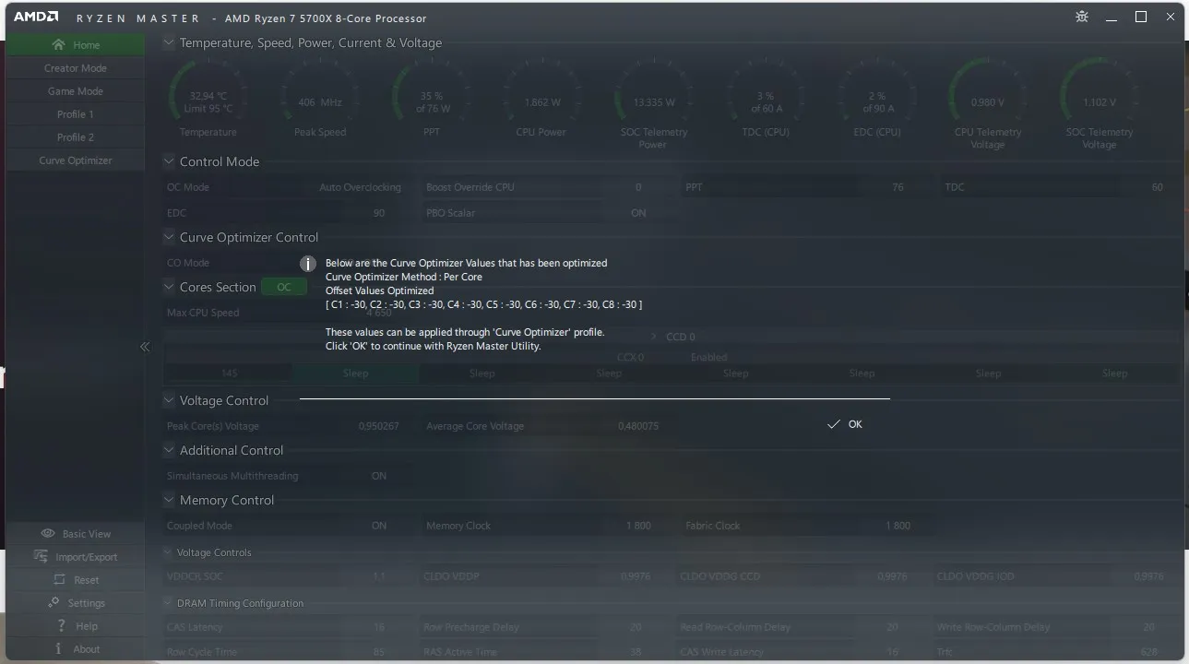Click the Help question mark icon
The image size is (1189, 664).
[60, 626]
